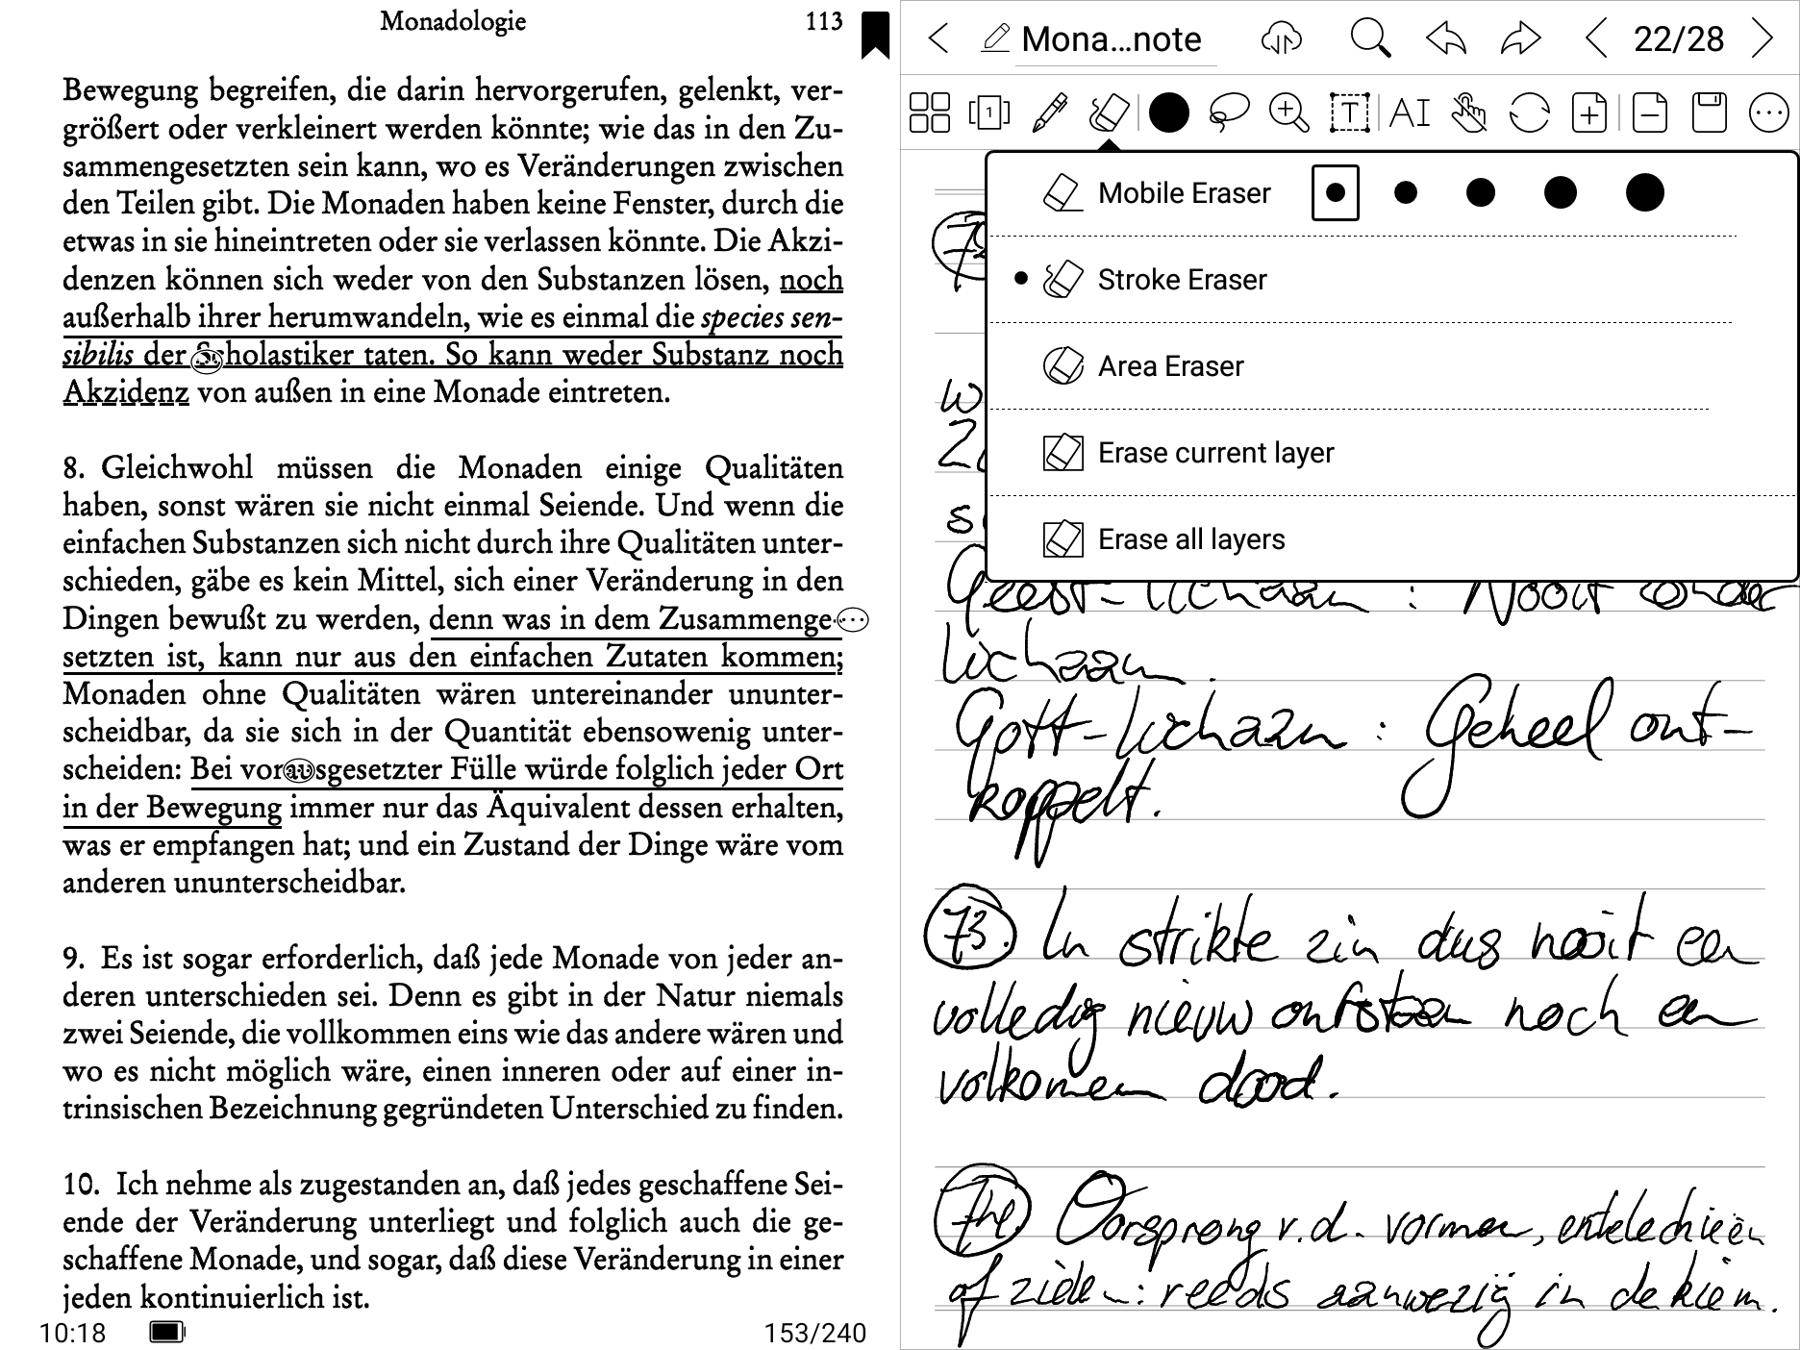
Task: Activate the zoom magnifier tool
Action: (1289, 112)
